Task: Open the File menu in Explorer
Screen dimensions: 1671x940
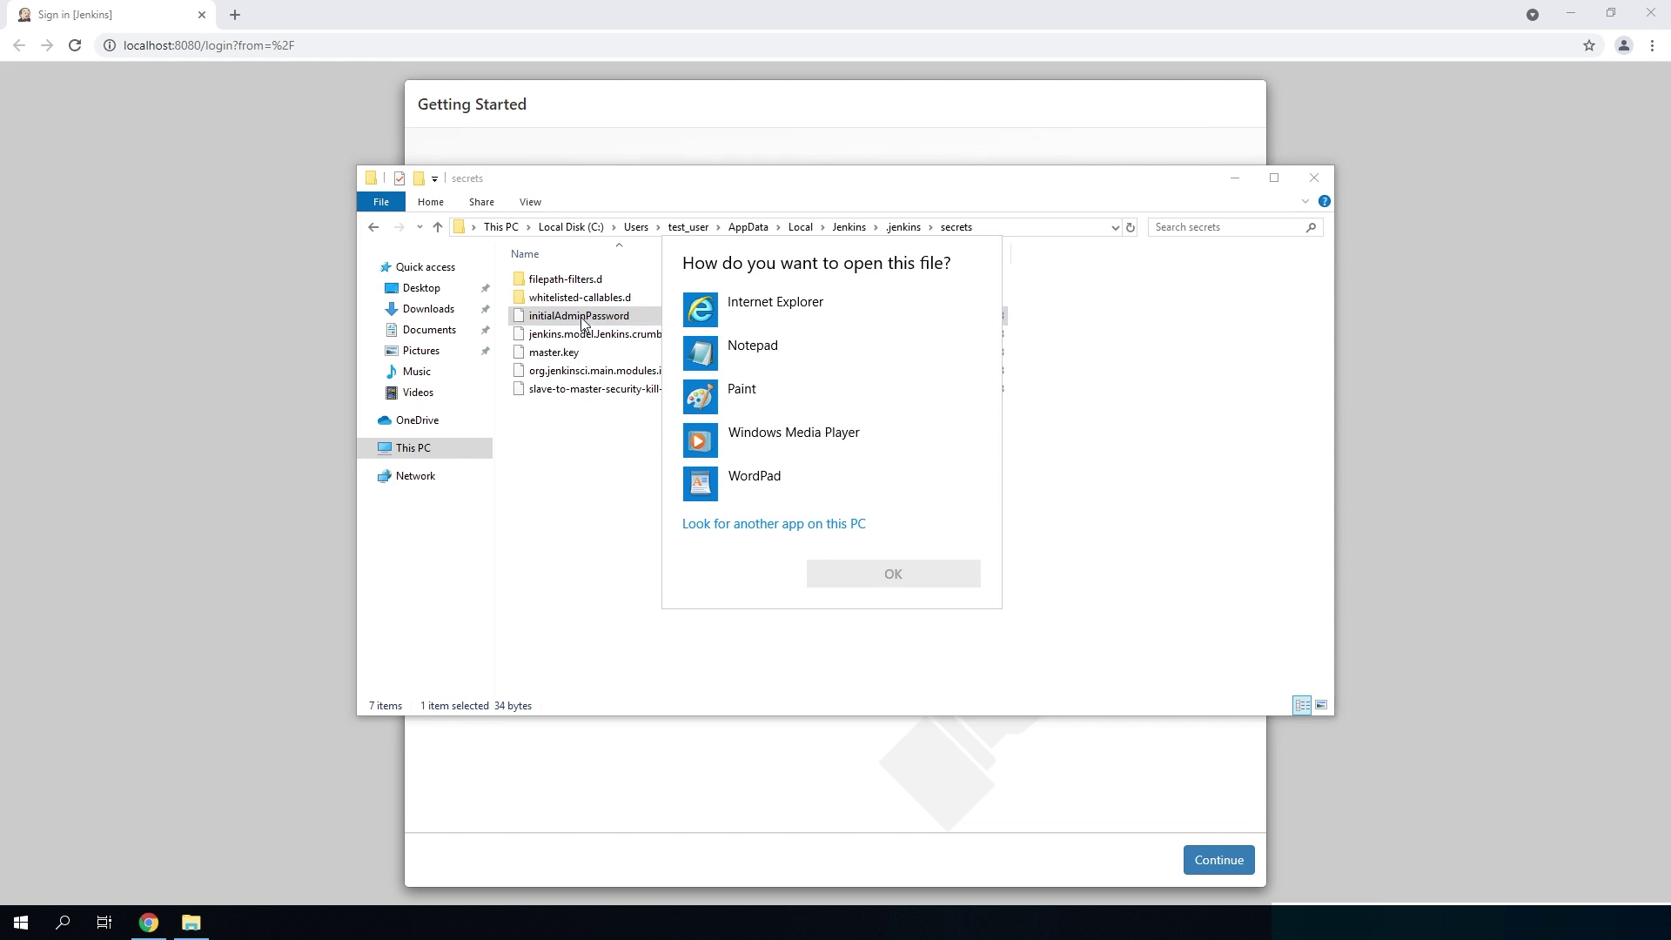Action: tap(381, 202)
